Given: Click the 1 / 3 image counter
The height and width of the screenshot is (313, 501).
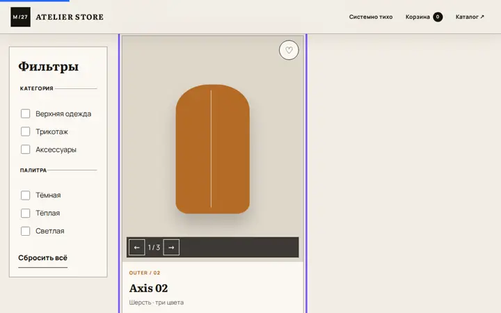Looking at the screenshot, I should pyautogui.click(x=154, y=247).
